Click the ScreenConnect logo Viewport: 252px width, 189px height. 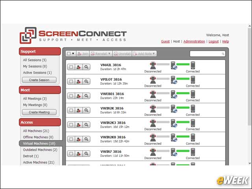[73, 35]
